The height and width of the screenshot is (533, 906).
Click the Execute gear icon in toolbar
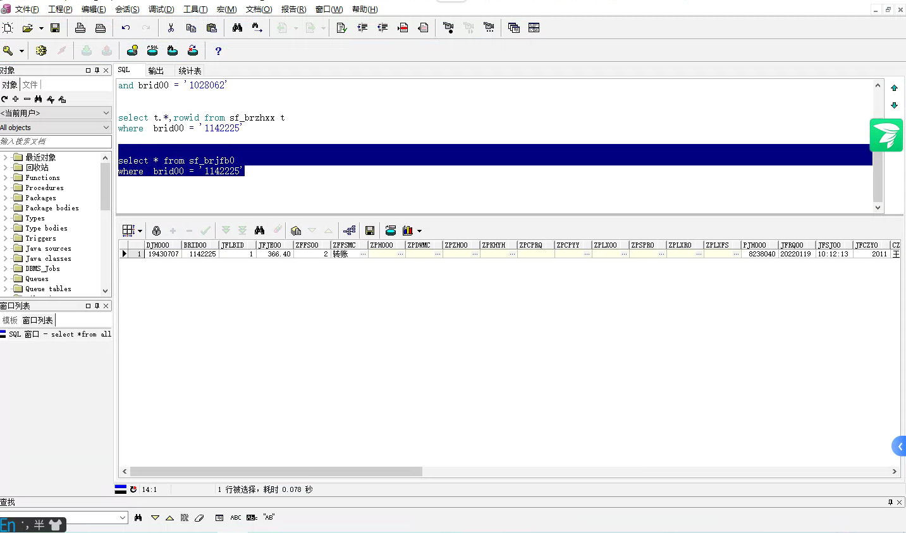[x=41, y=51]
